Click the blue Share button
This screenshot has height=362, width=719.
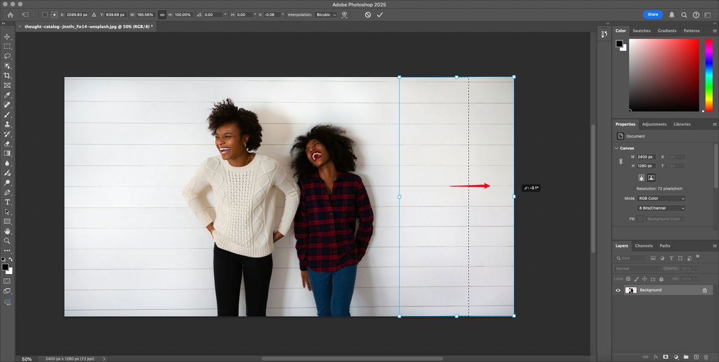pos(653,15)
